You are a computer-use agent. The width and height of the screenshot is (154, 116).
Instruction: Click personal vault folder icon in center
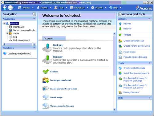coord(46,80)
